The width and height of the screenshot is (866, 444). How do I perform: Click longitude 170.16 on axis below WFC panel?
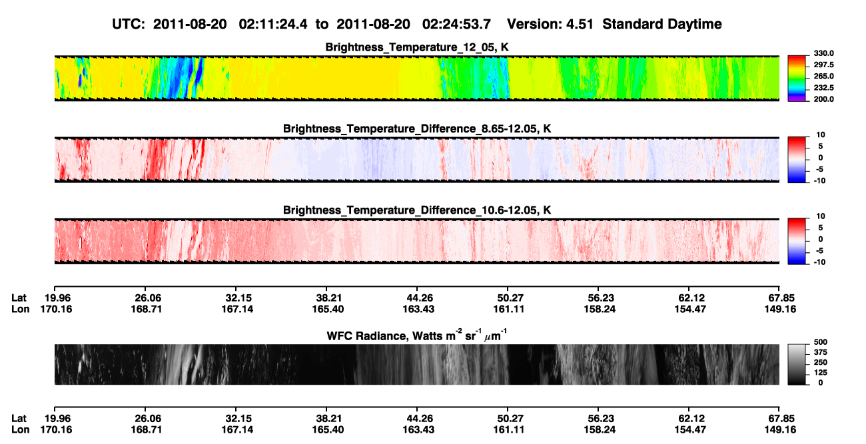pyautogui.click(x=57, y=431)
